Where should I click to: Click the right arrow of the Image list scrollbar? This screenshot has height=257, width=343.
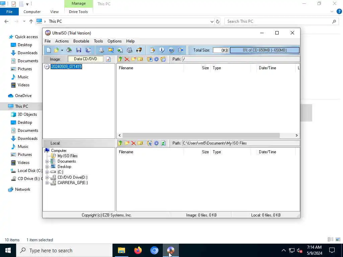(x=297, y=136)
